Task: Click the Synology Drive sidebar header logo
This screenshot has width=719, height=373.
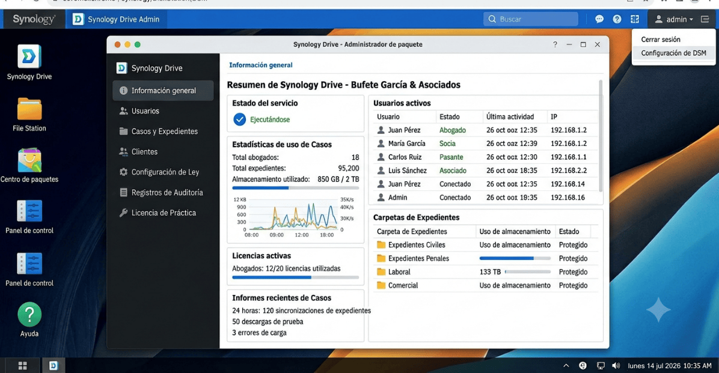Action: click(x=121, y=68)
